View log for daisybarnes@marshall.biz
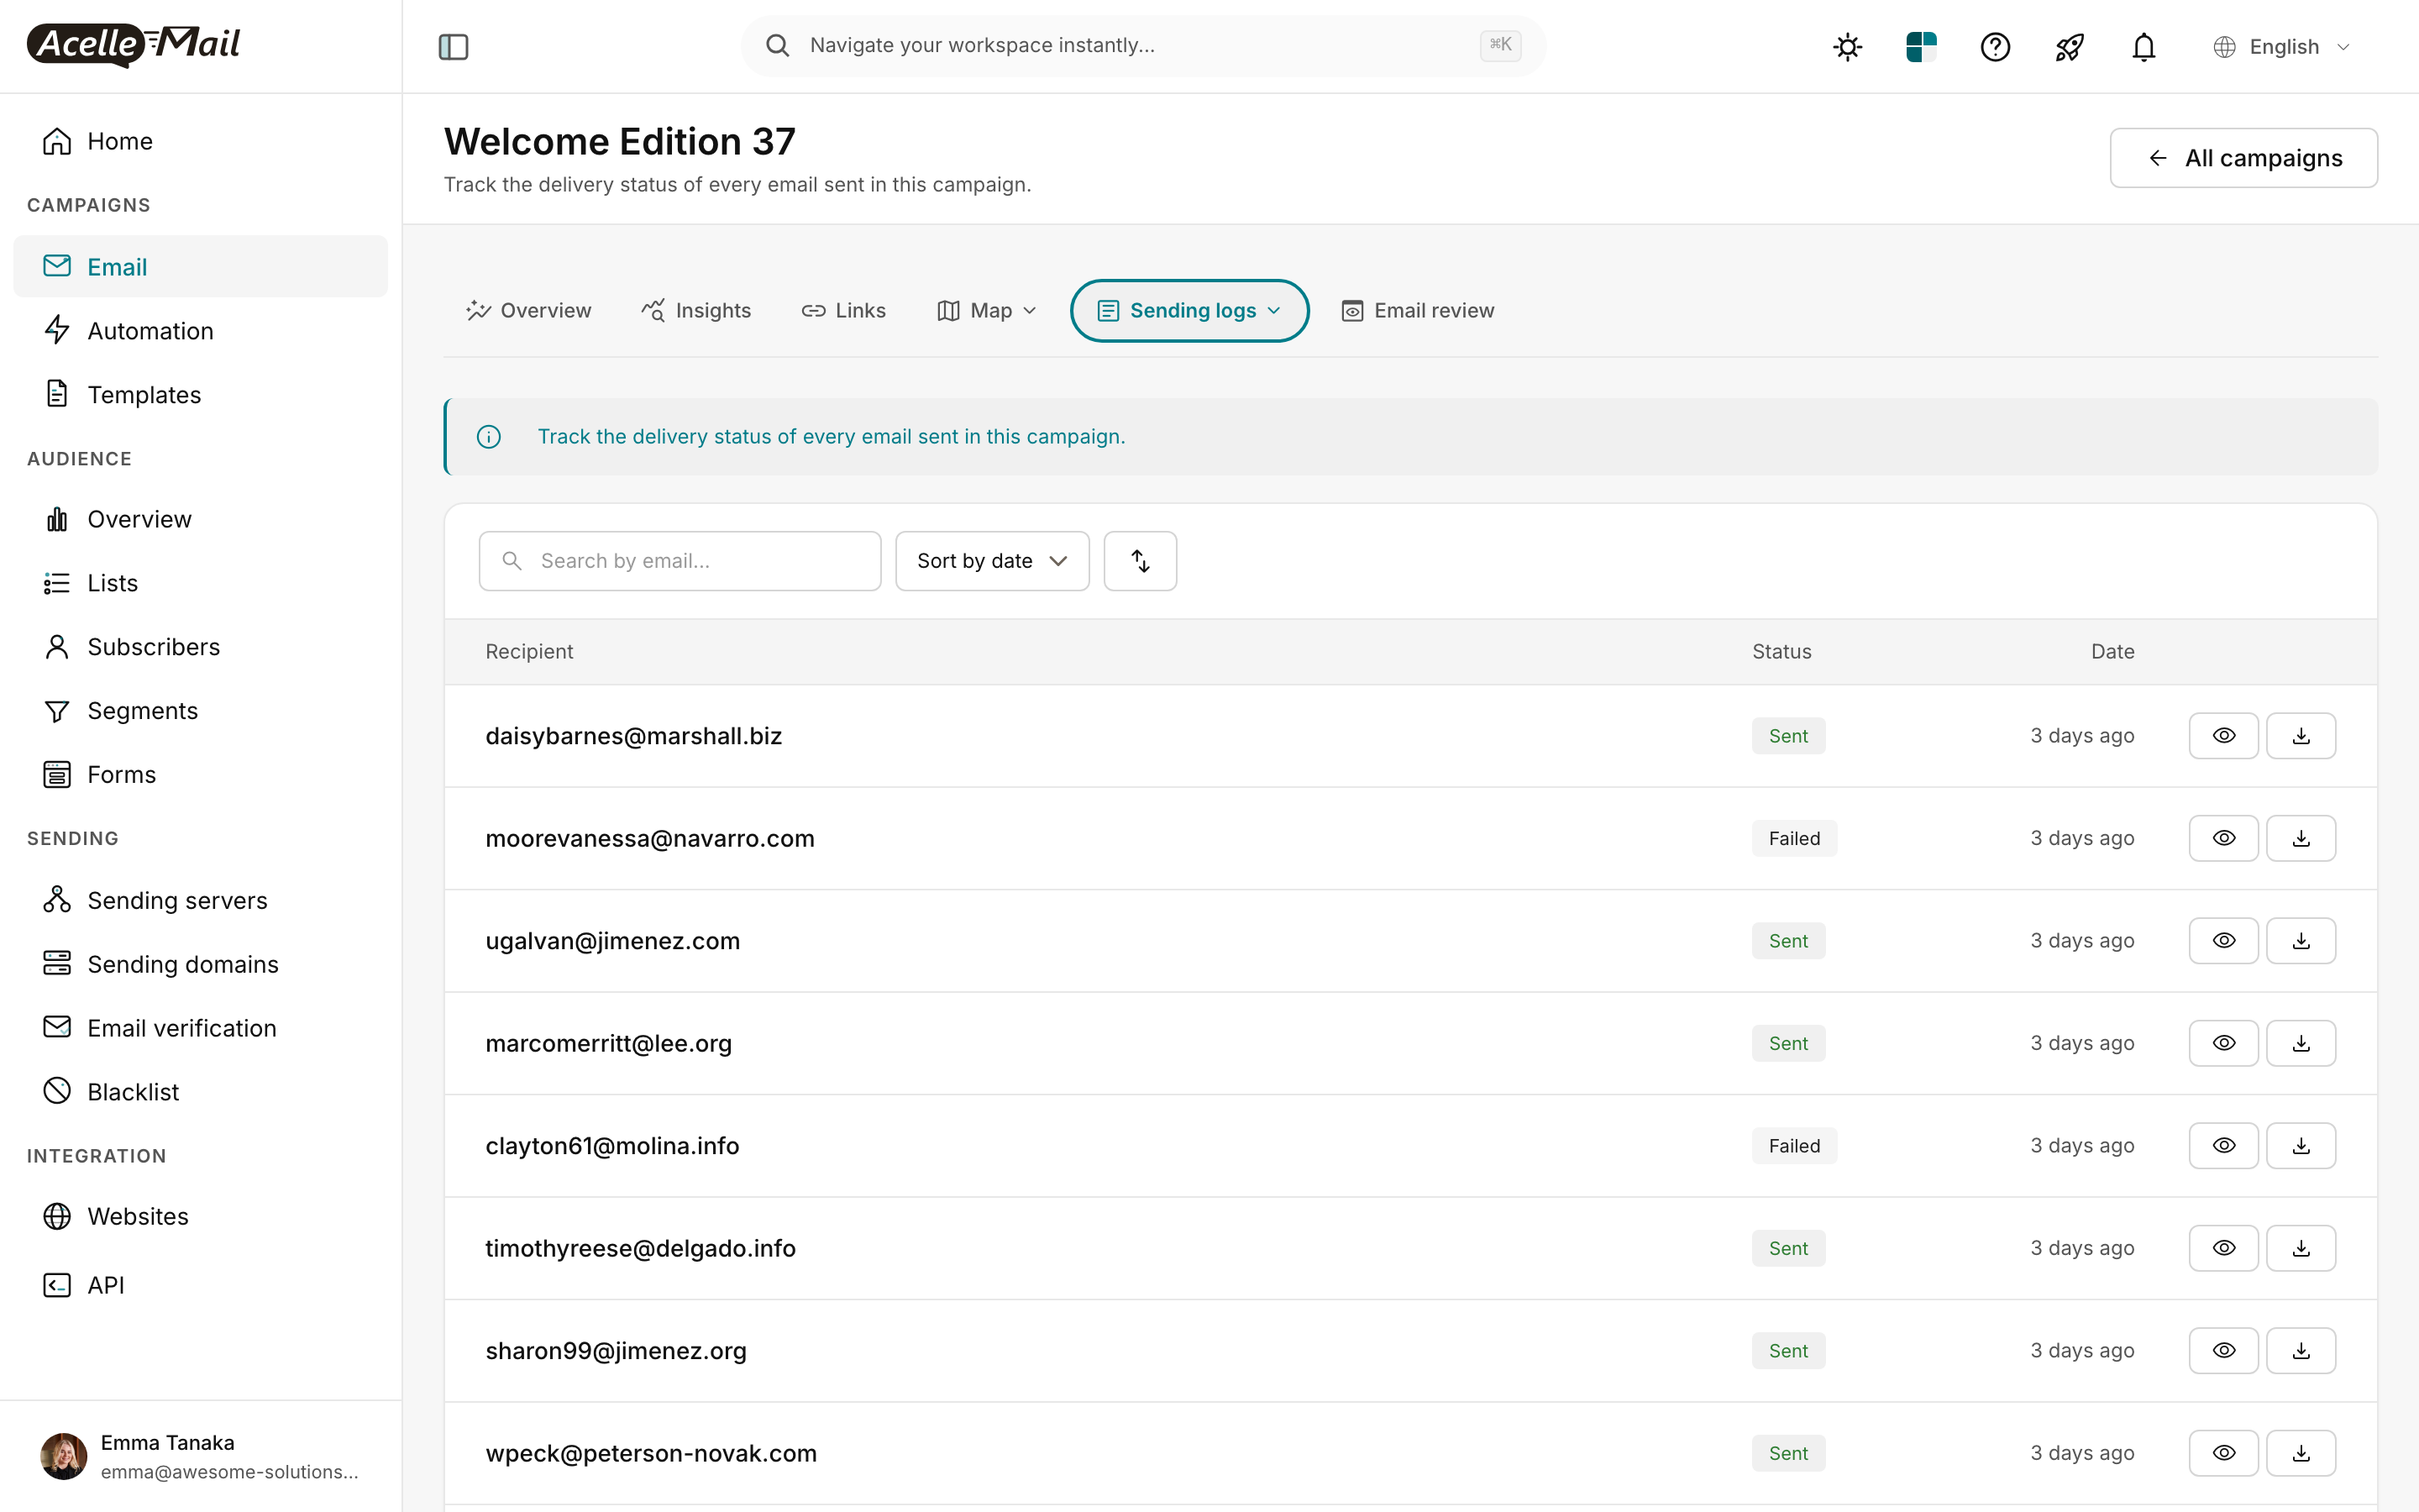This screenshot has height=1512, width=2419. (x=2223, y=736)
